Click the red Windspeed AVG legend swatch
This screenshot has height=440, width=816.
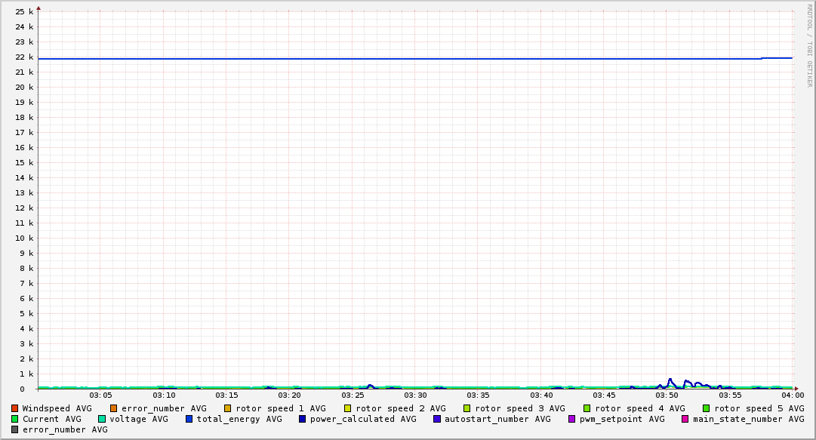(x=15, y=408)
